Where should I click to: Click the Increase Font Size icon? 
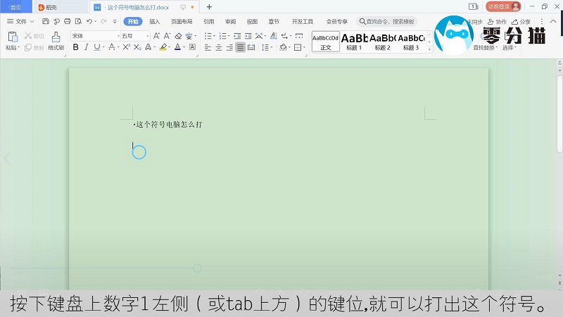tap(158, 36)
